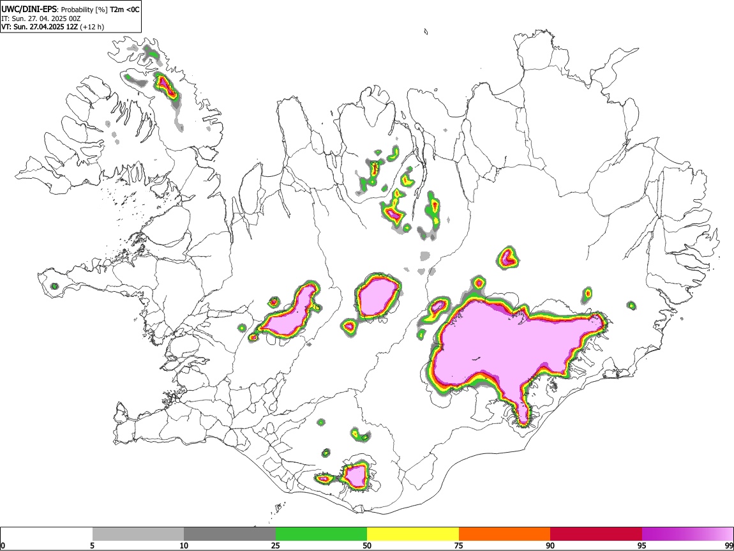The width and height of the screenshot is (734, 551).
Task: Click the 'T2m <0C' parameter label
Action: coord(124,10)
